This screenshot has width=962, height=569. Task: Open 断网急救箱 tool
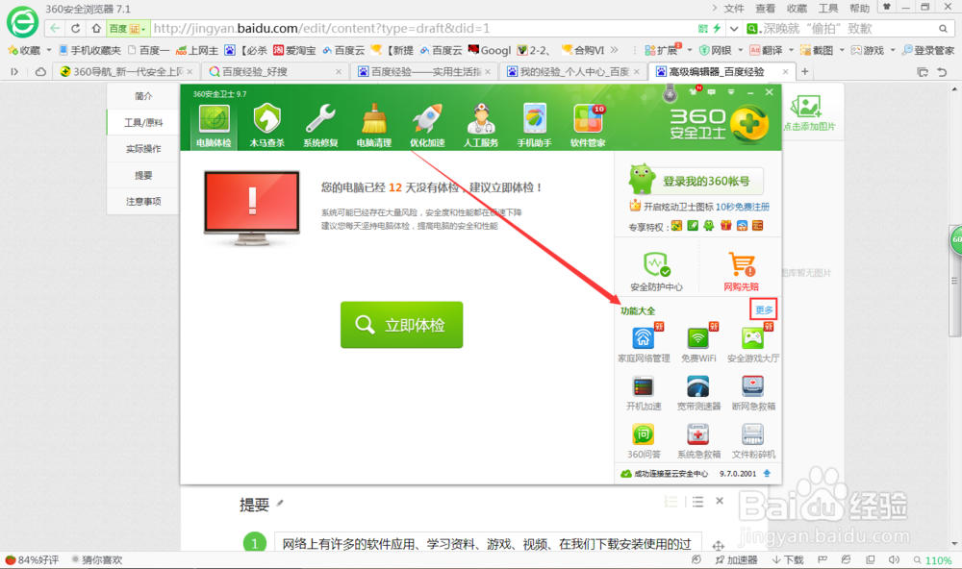[753, 393]
